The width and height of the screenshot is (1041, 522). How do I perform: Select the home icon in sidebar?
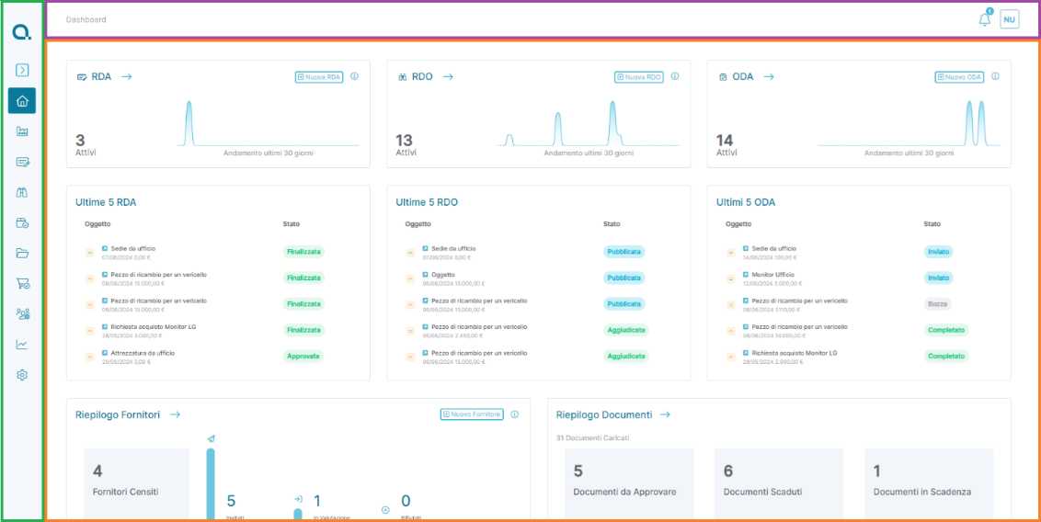tap(22, 101)
